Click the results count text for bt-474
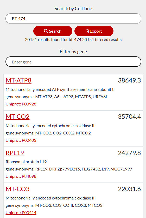This screenshot has height=218, width=146. [73, 40]
